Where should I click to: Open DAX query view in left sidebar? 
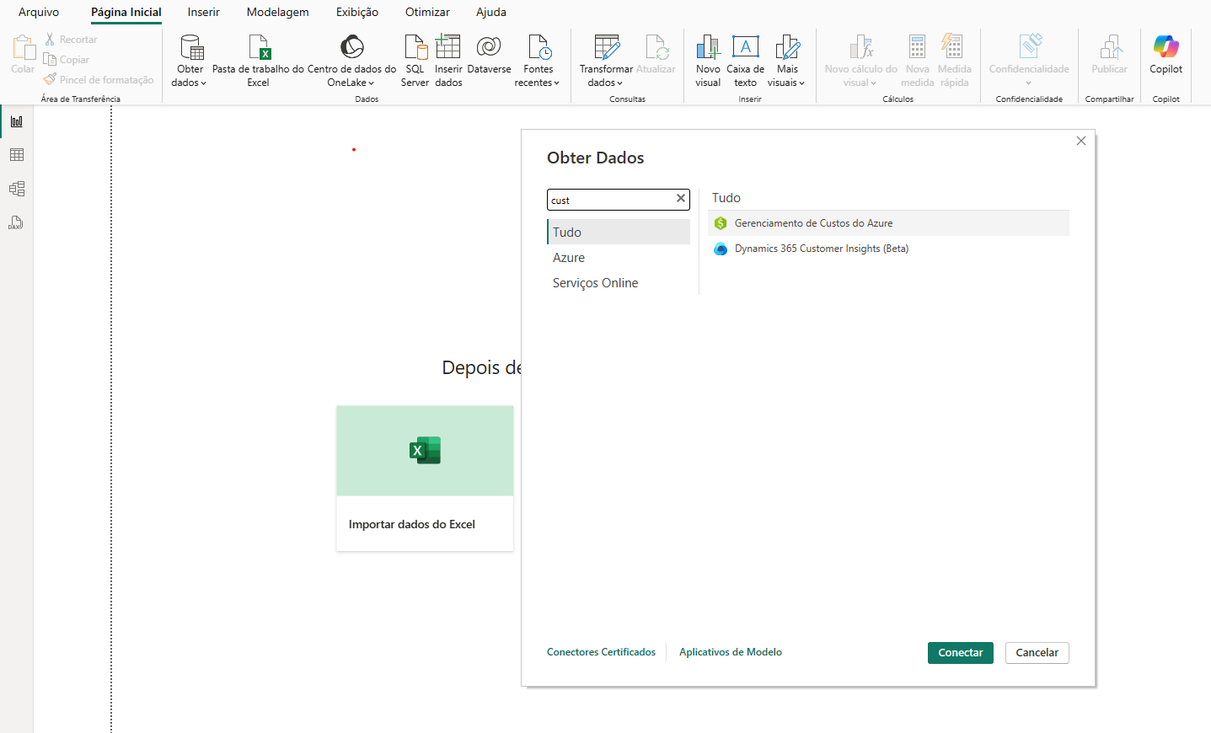(17, 222)
